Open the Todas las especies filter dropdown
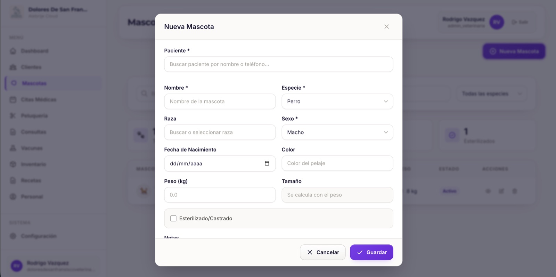The width and height of the screenshot is (556, 277). pos(491,94)
